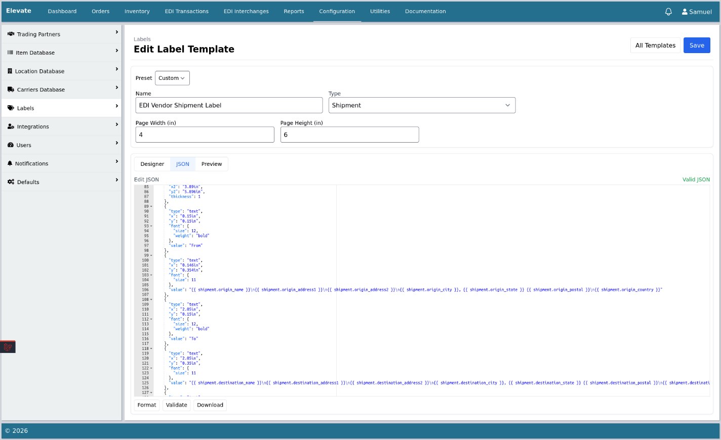Click the Page Width input field

pos(205,135)
